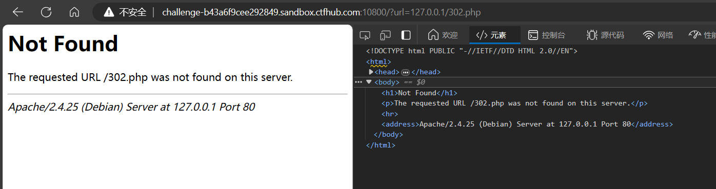Open the 欢迎 welcome tab

tap(443, 35)
